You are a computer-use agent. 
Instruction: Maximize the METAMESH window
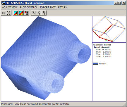(x=119, y=3)
